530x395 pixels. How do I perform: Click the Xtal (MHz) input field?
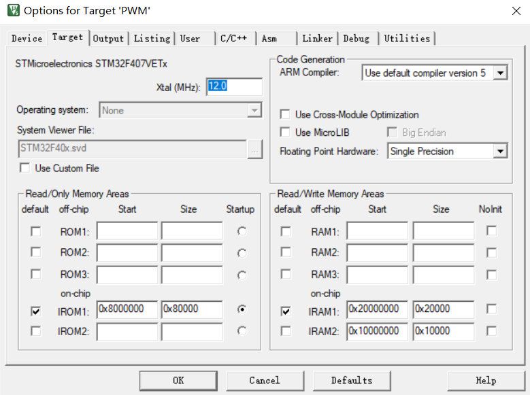coord(234,87)
